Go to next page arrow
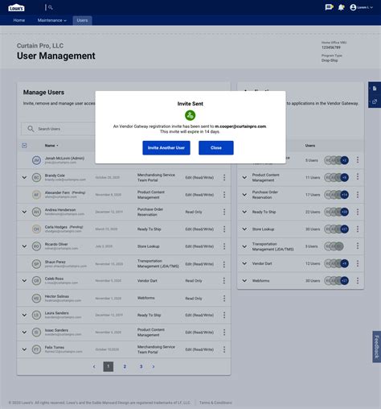 [154, 366]
